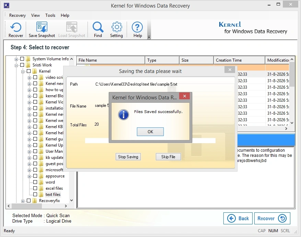Check the System Volume Info checkbox
Screen dimensions: 301x237
(22, 59)
